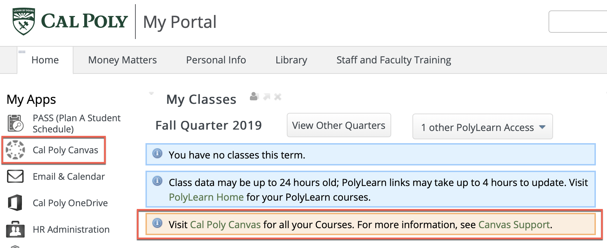Click the person icon beside My Classes

[254, 96]
